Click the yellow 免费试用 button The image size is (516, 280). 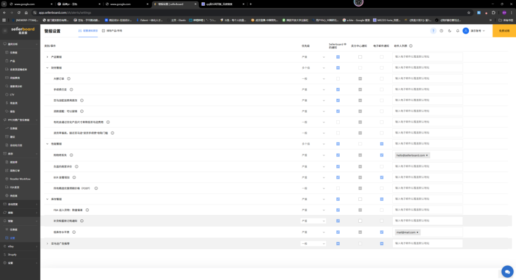pos(504,31)
